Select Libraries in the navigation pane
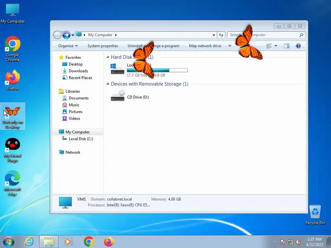The height and width of the screenshot is (248, 331). [73, 91]
